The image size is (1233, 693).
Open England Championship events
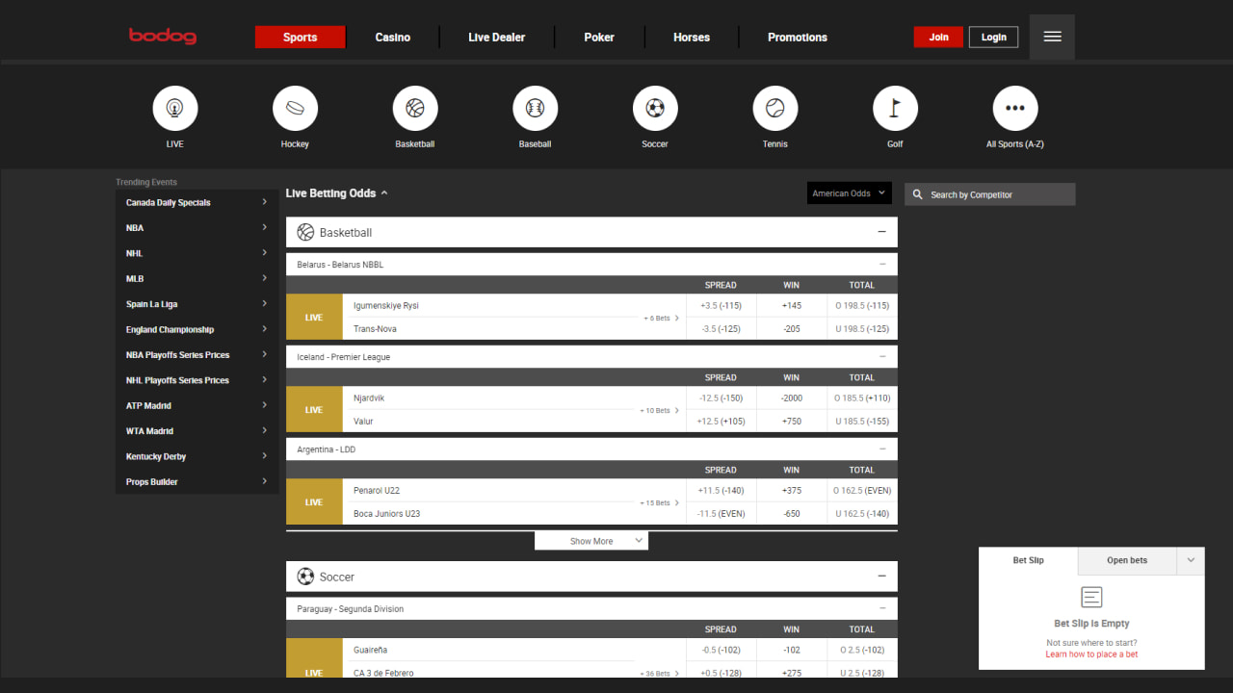point(197,329)
